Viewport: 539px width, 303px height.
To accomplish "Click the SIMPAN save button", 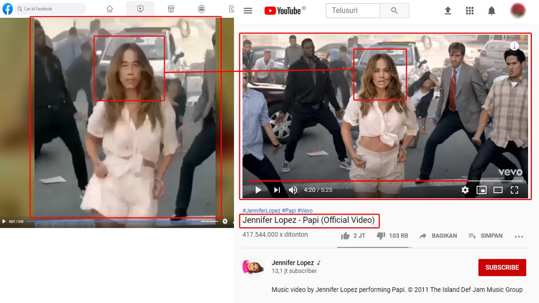I will (485, 236).
